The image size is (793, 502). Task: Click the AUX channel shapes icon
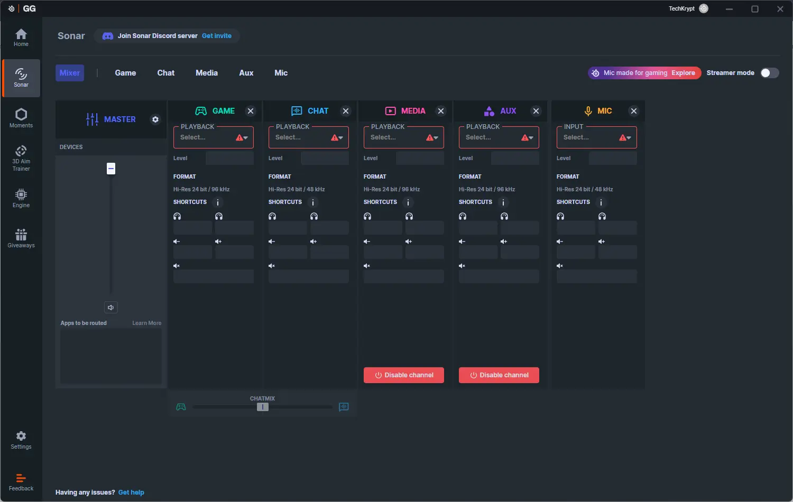coord(489,111)
